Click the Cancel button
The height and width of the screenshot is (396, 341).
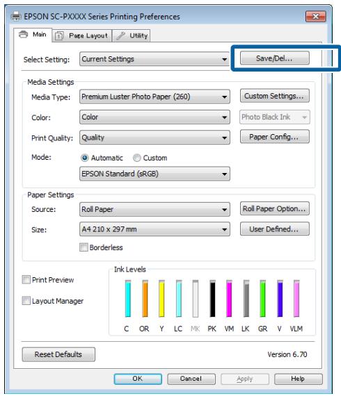pos(191,379)
